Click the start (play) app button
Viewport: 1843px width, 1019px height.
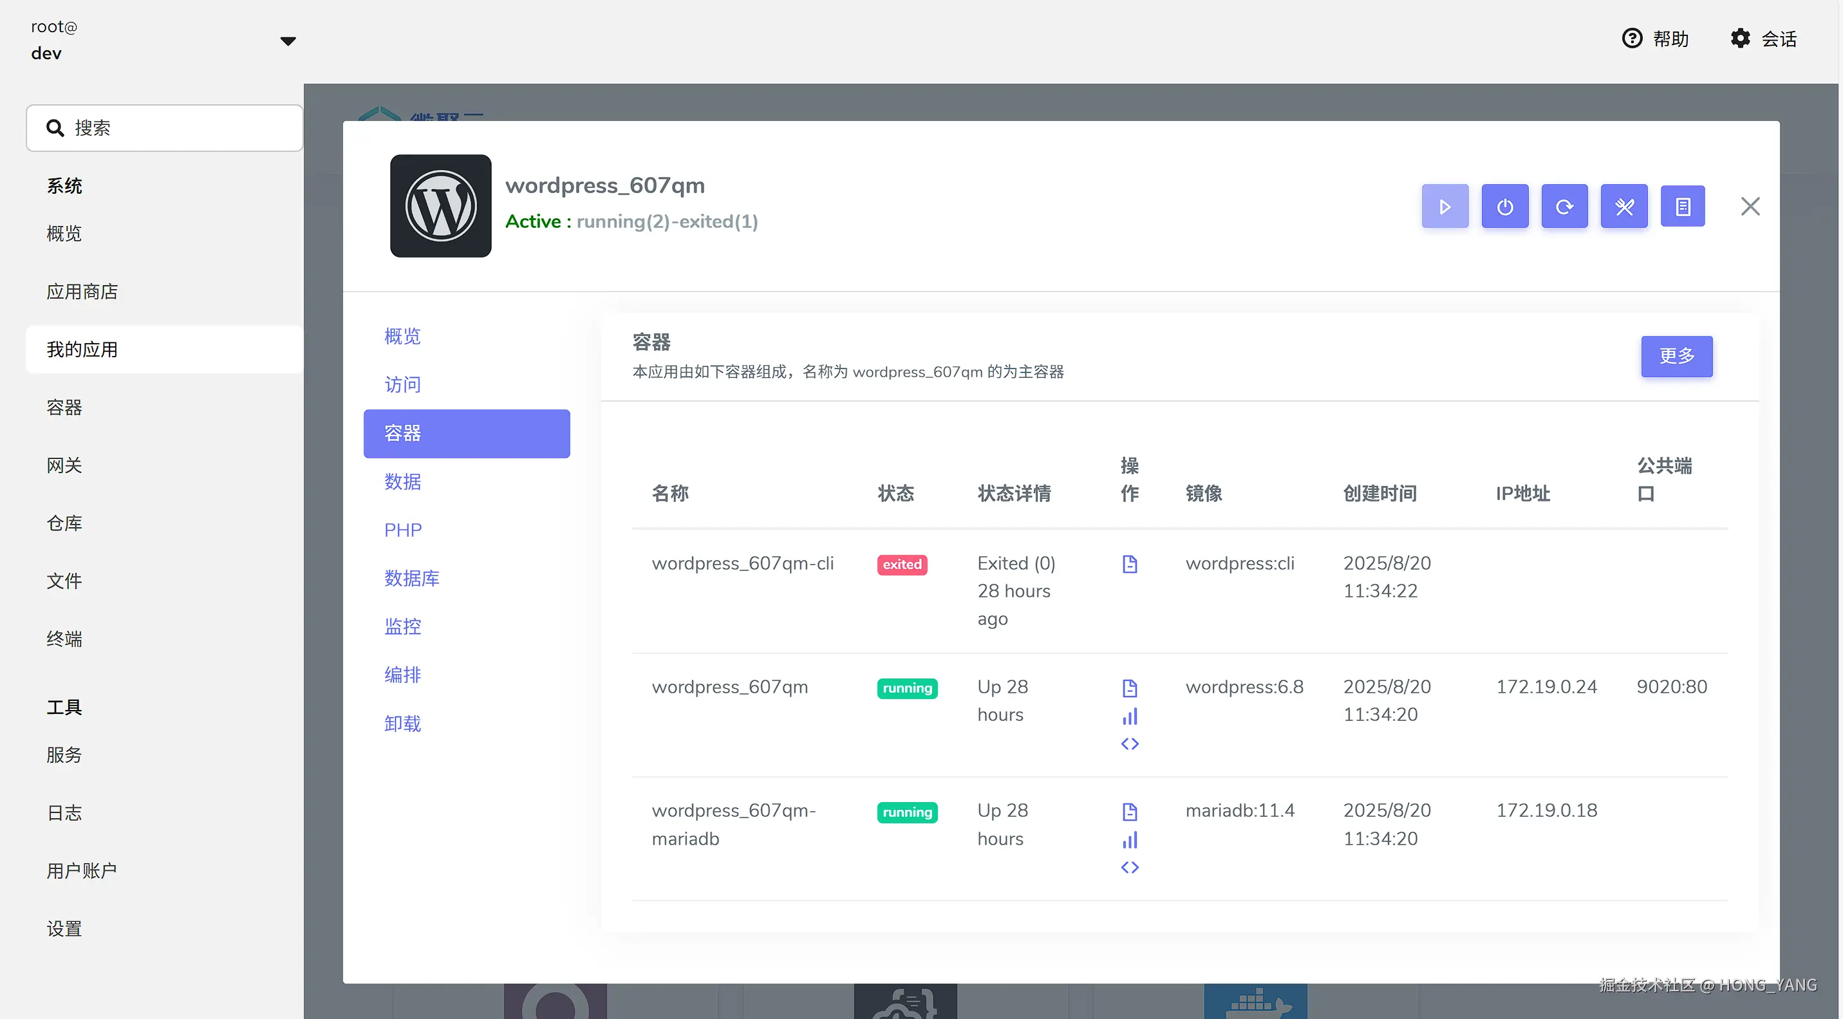coord(1445,206)
